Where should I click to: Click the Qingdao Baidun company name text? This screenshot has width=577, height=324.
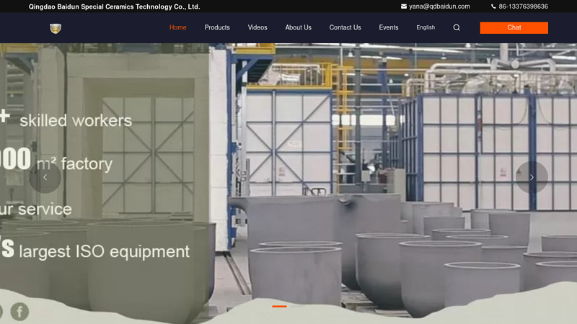[114, 6]
